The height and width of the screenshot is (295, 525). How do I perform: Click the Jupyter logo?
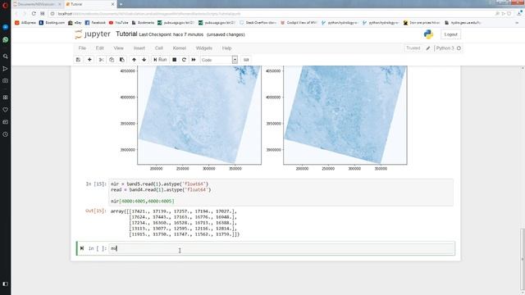[93, 34]
